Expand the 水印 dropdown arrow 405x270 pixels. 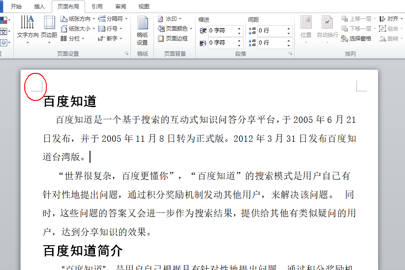tap(180, 19)
